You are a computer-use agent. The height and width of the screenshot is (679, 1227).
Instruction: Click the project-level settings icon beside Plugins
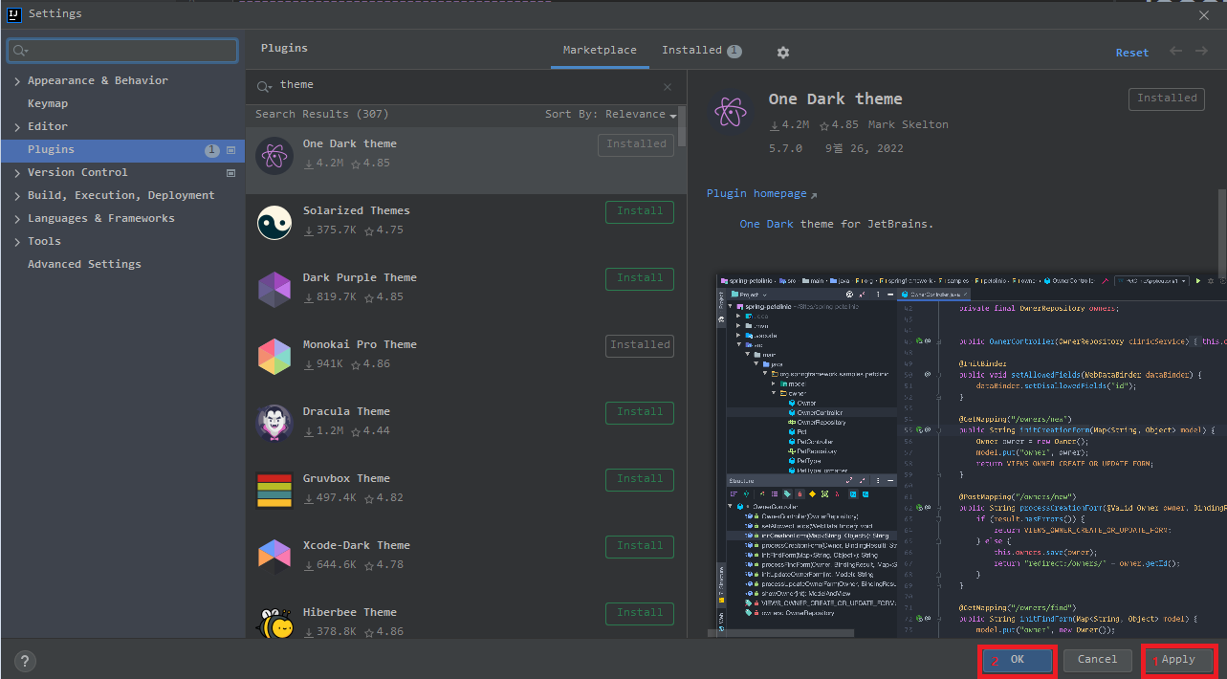(x=230, y=150)
